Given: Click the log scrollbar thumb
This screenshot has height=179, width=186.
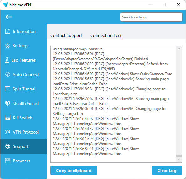Looking at the screenshot, I should 179,156.
